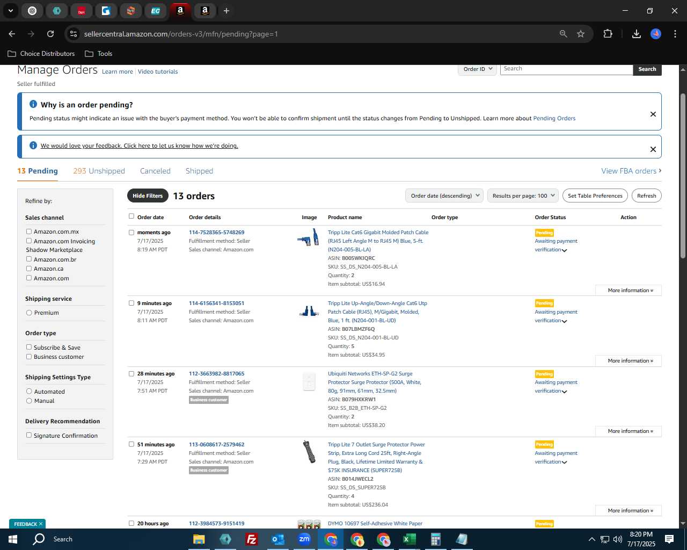Open the tab search chevron in Chrome

[x=10, y=11]
